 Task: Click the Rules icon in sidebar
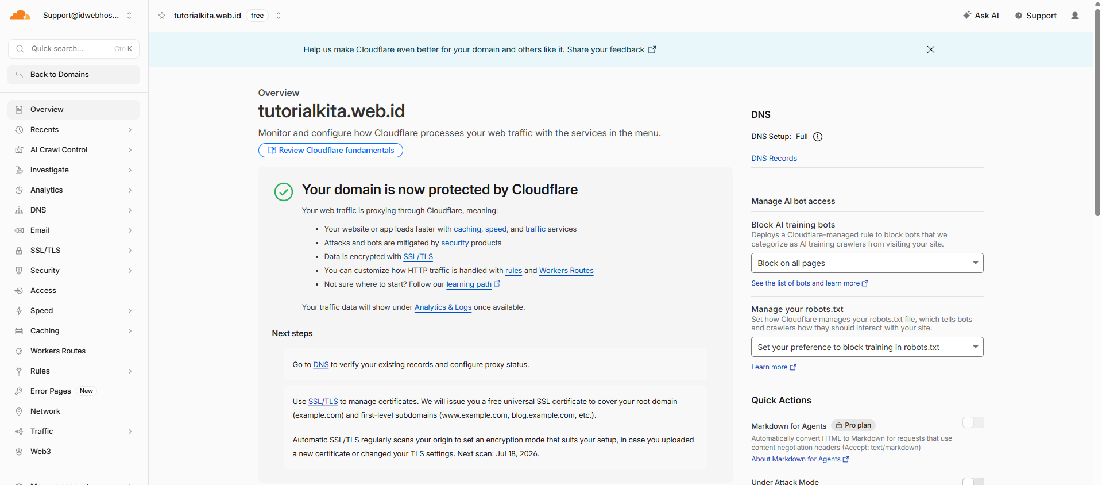pos(19,371)
